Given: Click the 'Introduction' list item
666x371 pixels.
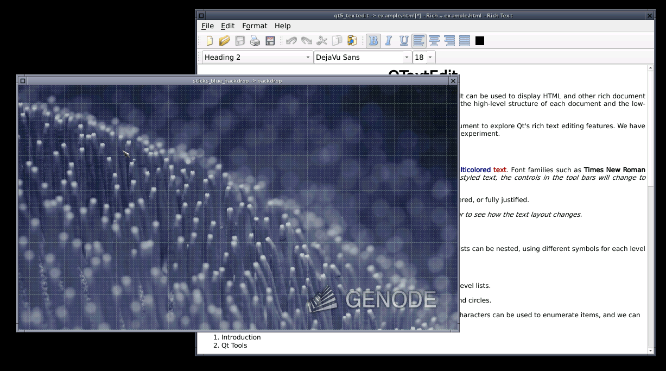Looking at the screenshot, I should coord(241,337).
